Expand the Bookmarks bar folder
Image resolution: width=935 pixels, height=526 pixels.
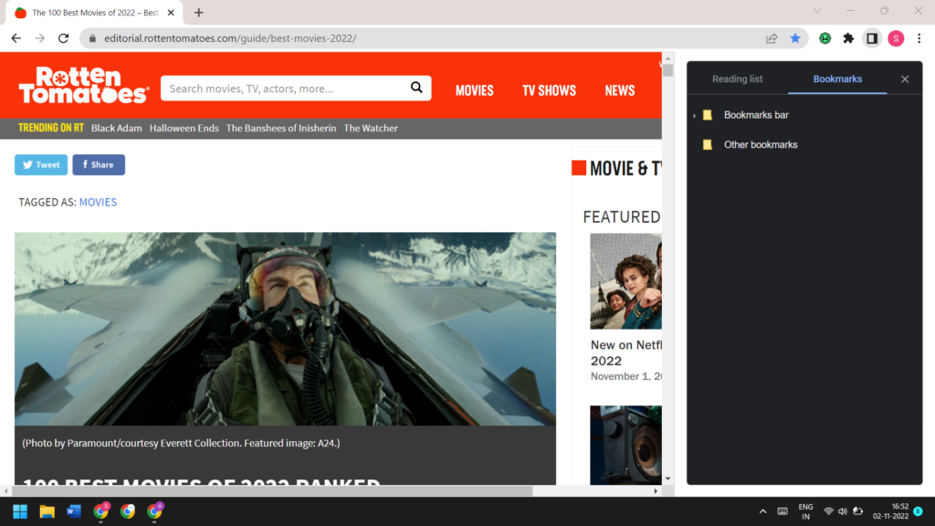pyautogui.click(x=694, y=115)
